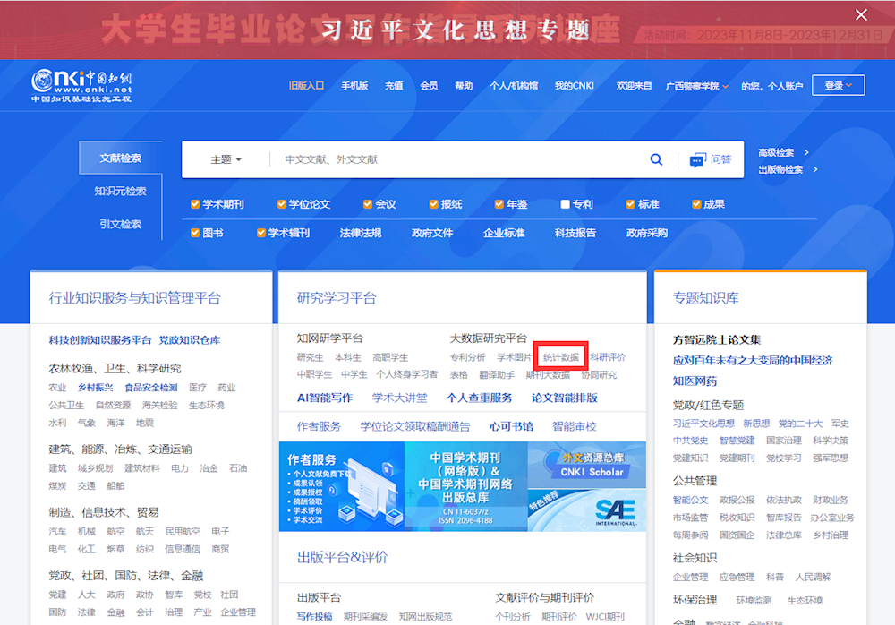This screenshot has height=625, width=895.
Task: Enable the 专利 checkbox
Action: coord(565,204)
